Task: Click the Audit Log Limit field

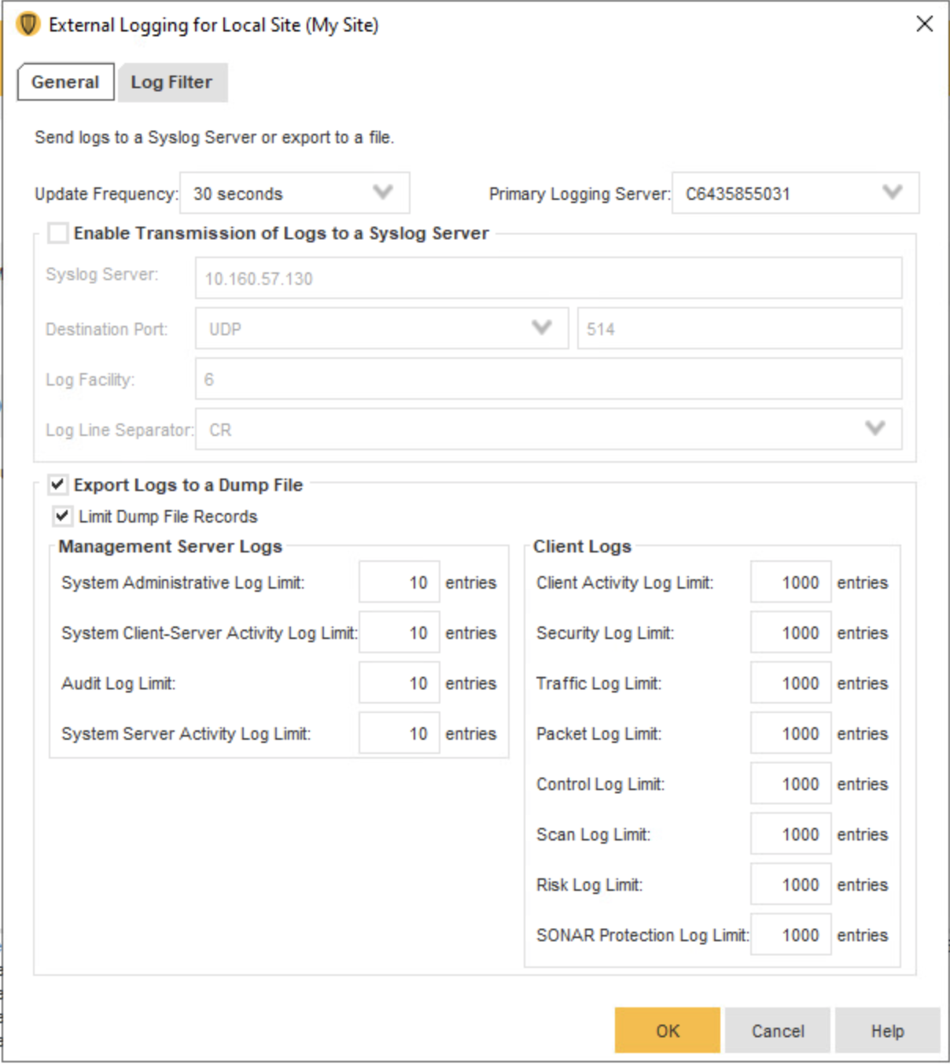Action: point(399,682)
